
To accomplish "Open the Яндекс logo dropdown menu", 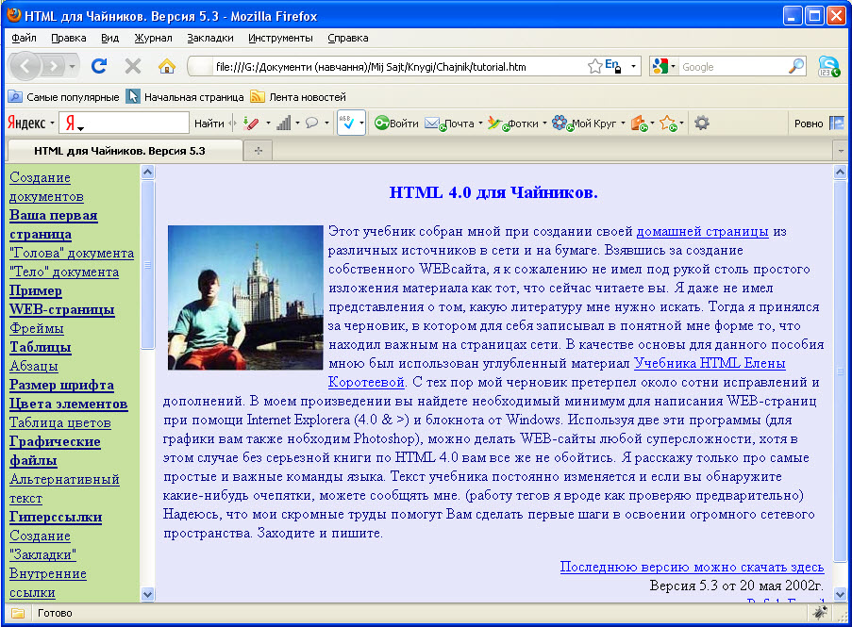I will tap(30, 123).
